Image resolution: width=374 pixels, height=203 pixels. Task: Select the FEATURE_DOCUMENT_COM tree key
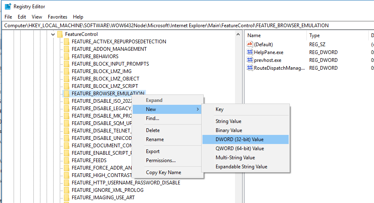coord(101,146)
